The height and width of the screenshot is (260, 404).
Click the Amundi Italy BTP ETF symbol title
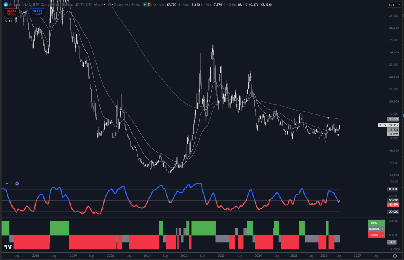[x=56, y=4]
